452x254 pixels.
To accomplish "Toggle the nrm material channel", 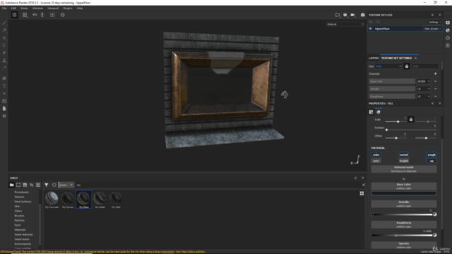I will [376, 161].
